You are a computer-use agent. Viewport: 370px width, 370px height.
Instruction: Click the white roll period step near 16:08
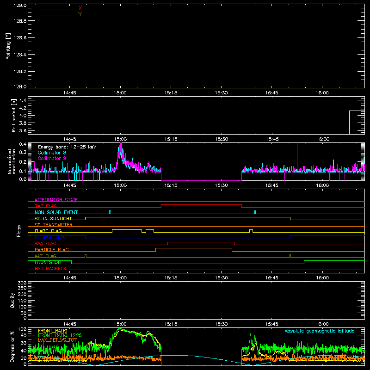pyautogui.click(x=357, y=111)
